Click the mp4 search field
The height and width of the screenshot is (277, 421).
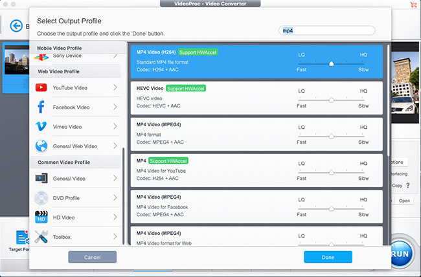pyautogui.click(x=326, y=30)
